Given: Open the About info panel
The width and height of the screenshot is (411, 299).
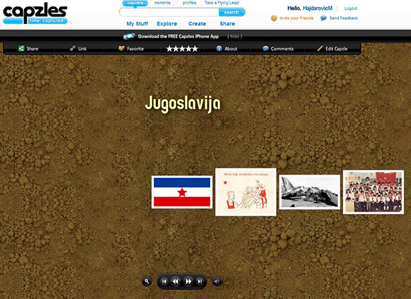Looking at the screenshot, I should (226, 49).
